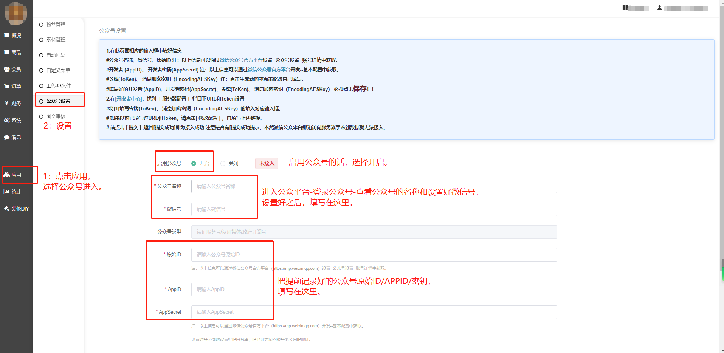Open 粉丝管理 submenu item
This screenshot has height=353, width=724.
click(56, 24)
